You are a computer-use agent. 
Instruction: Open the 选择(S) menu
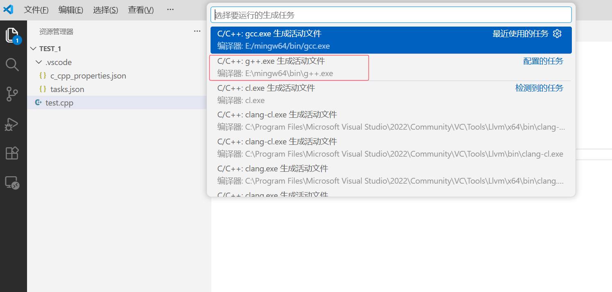[106, 10]
